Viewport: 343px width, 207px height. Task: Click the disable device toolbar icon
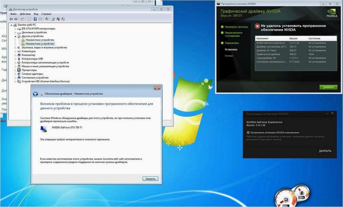(63, 19)
